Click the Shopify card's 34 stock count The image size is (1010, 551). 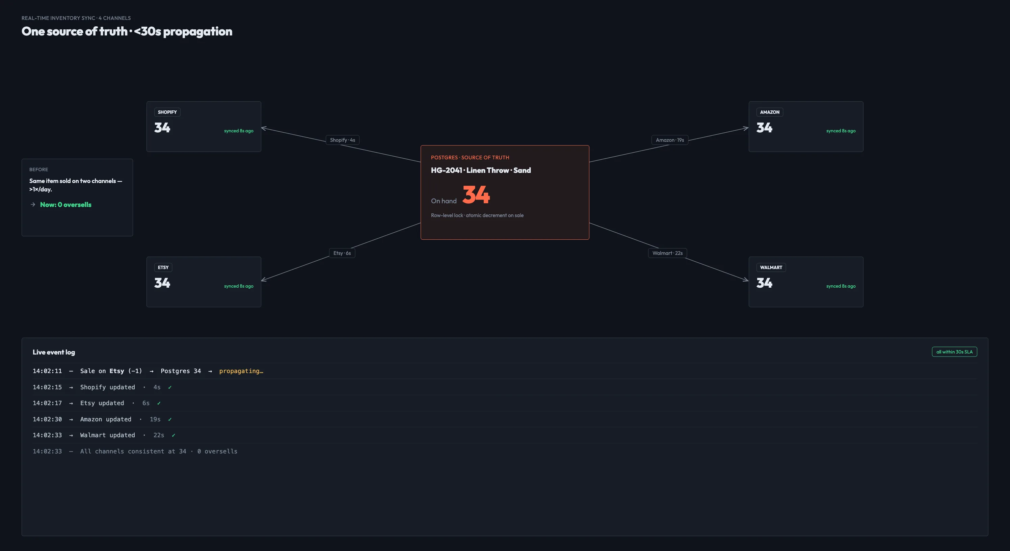click(x=162, y=128)
